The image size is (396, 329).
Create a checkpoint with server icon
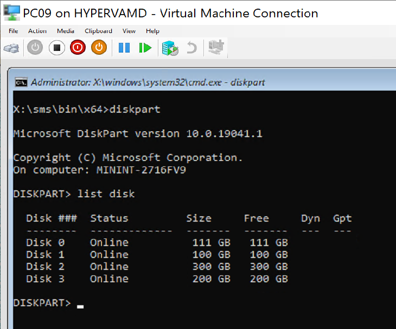pyautogui.click(x=170, y=48)
